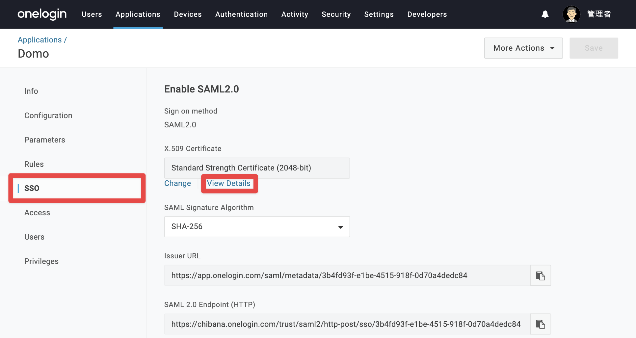The image size is (636, 338).
Task: Click the Issuer URL text field
Action: click(x=347, y=275)
